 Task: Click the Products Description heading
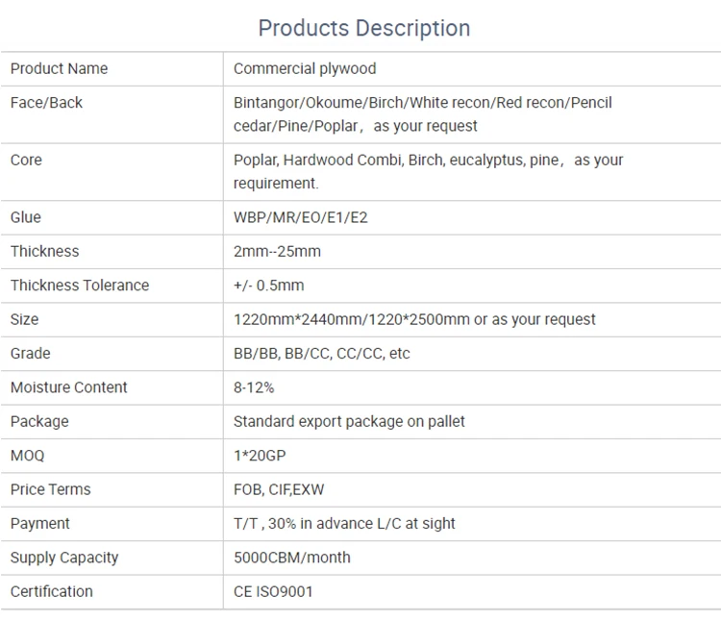point(364,28)
